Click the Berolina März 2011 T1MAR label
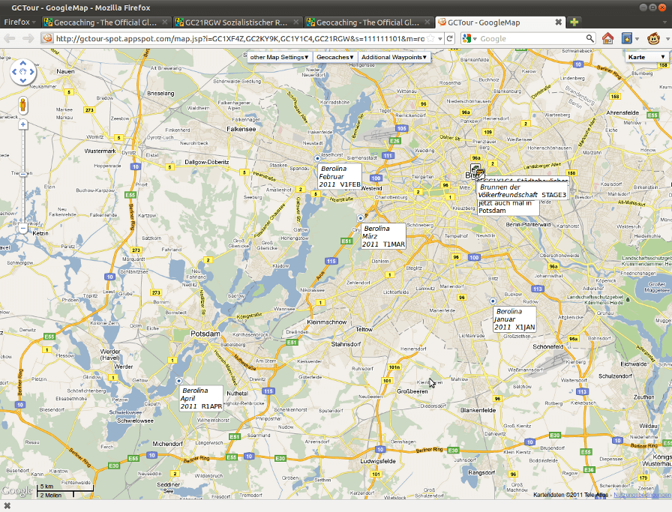 383,236
